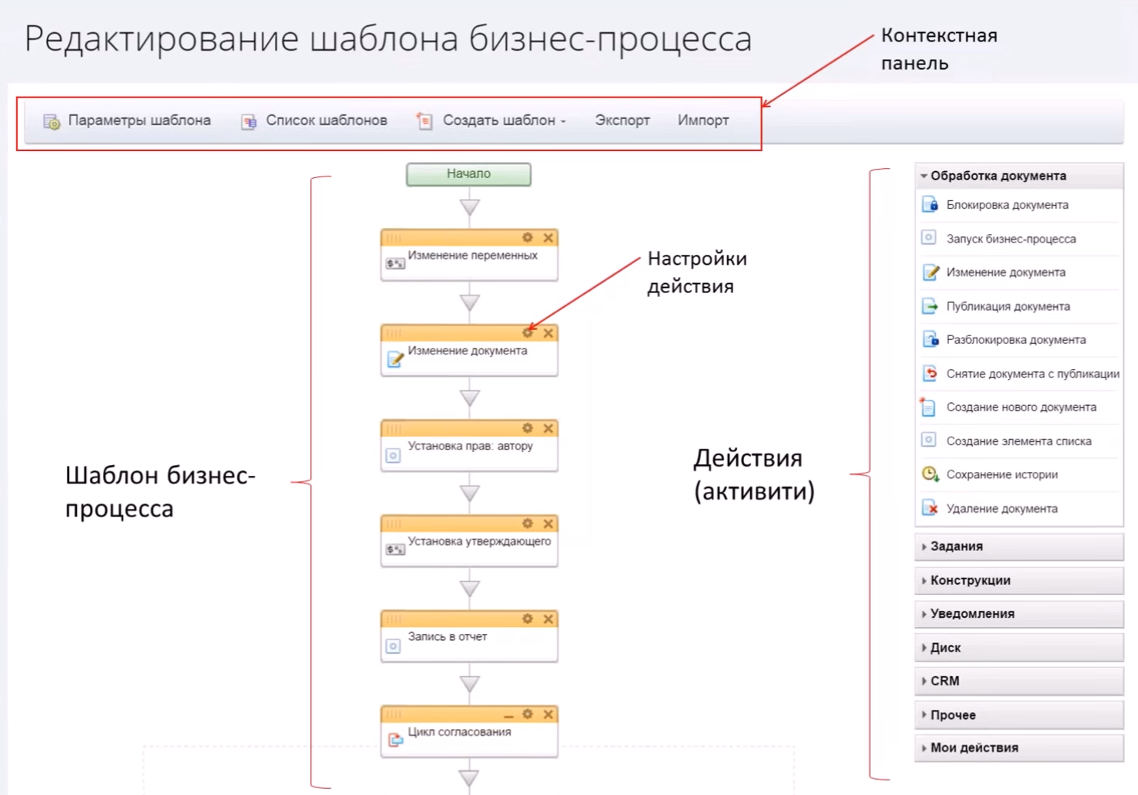Remove the Установка утверждающего block

pyautogui.click(x=548, y=524)
